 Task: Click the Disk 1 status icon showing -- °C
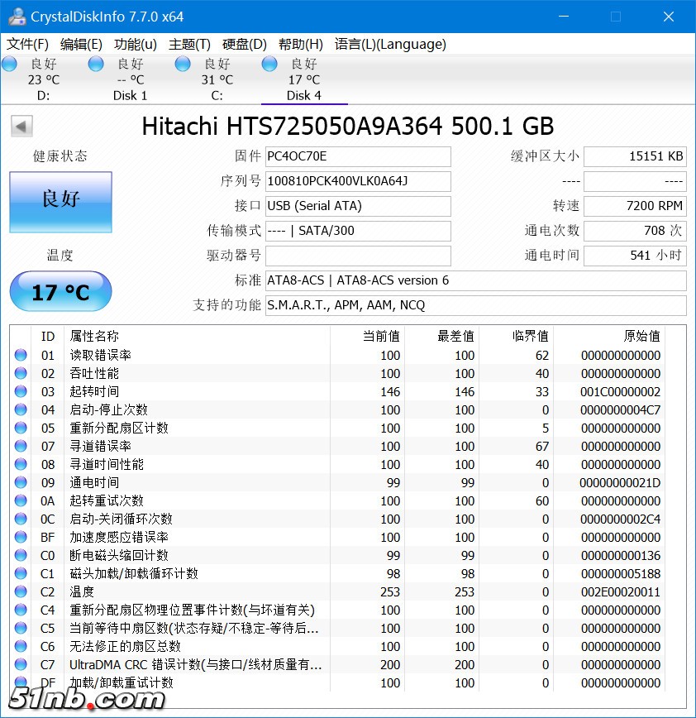tap(95, 63)
